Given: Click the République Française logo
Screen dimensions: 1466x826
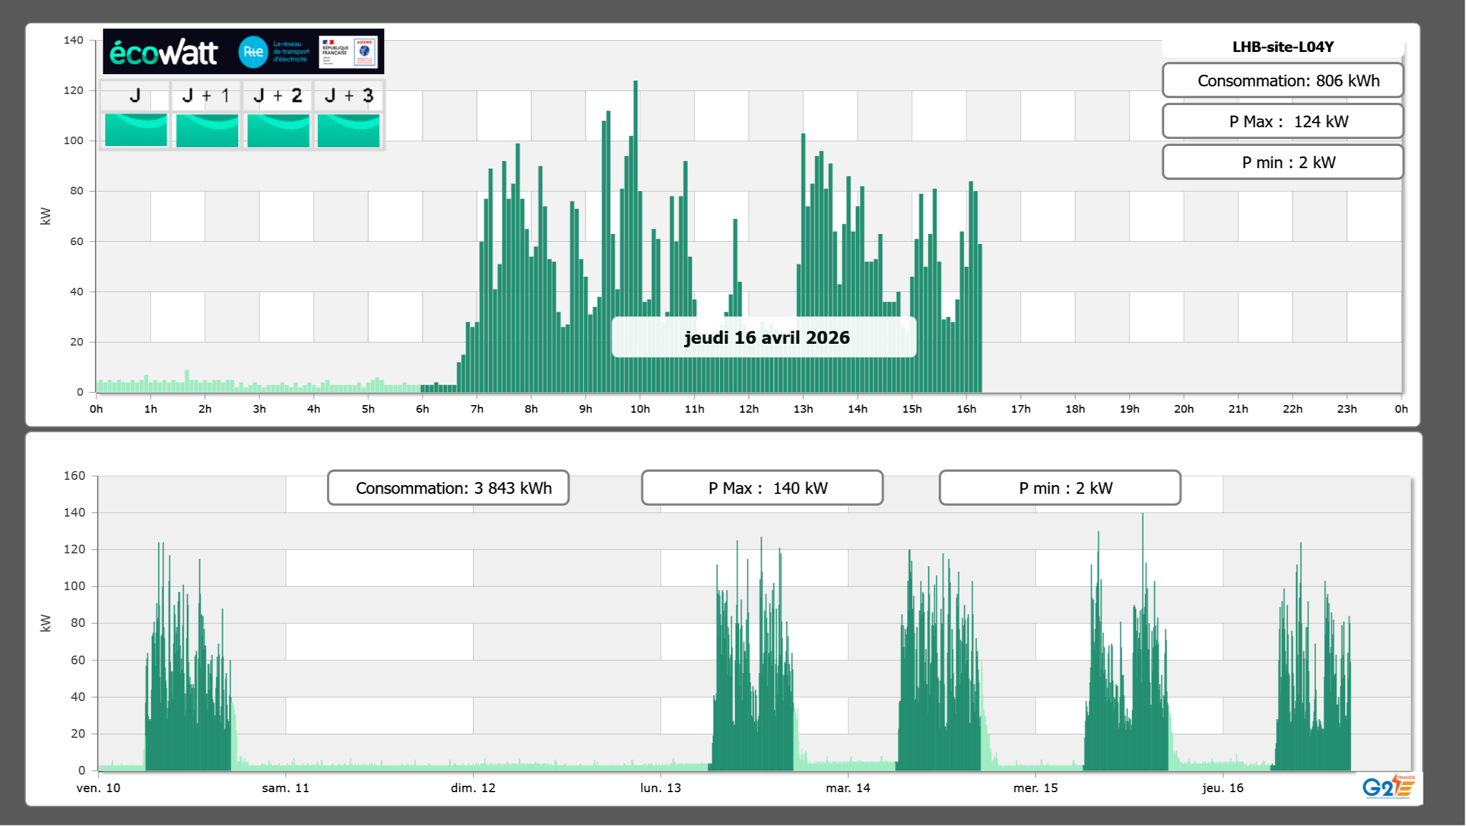Looking at the screenshot, I should pyautogui.click(x=335, y=51).
